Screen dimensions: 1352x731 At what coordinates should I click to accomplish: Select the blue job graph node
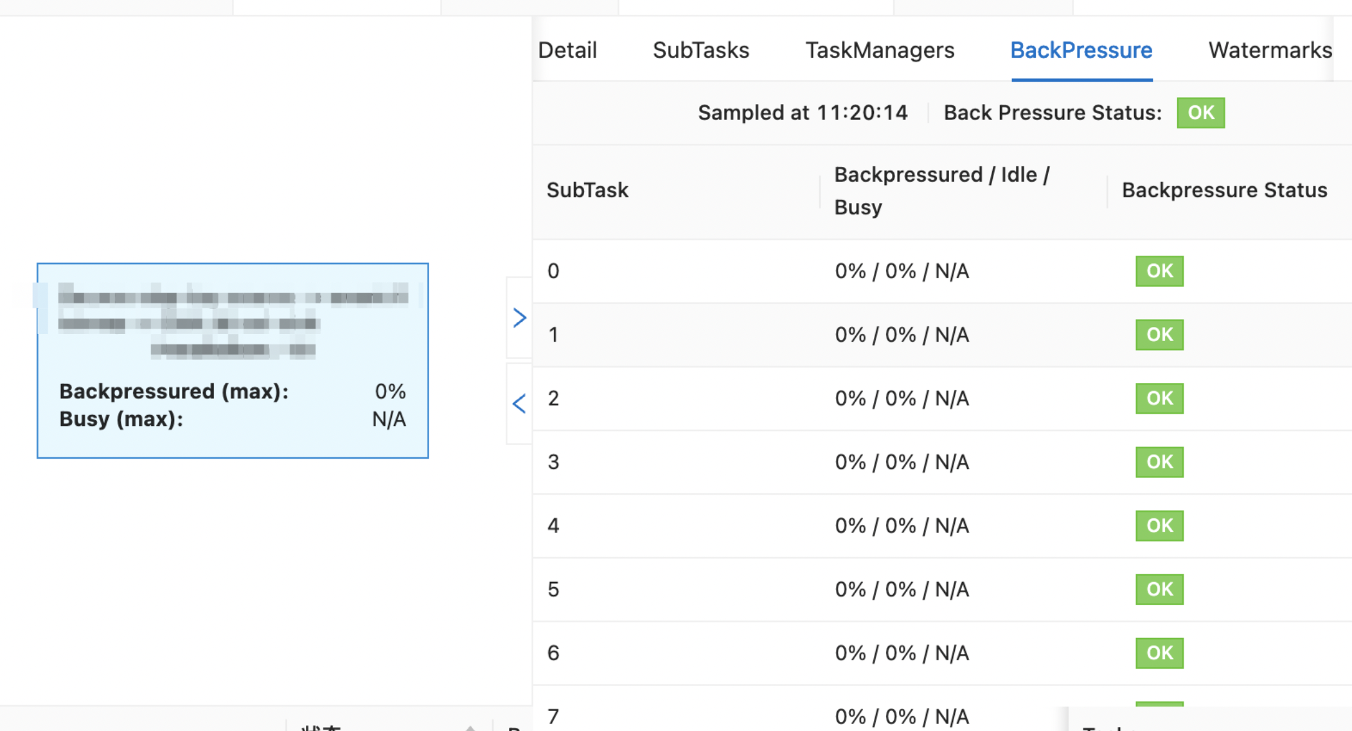click(x=233, y=360)
